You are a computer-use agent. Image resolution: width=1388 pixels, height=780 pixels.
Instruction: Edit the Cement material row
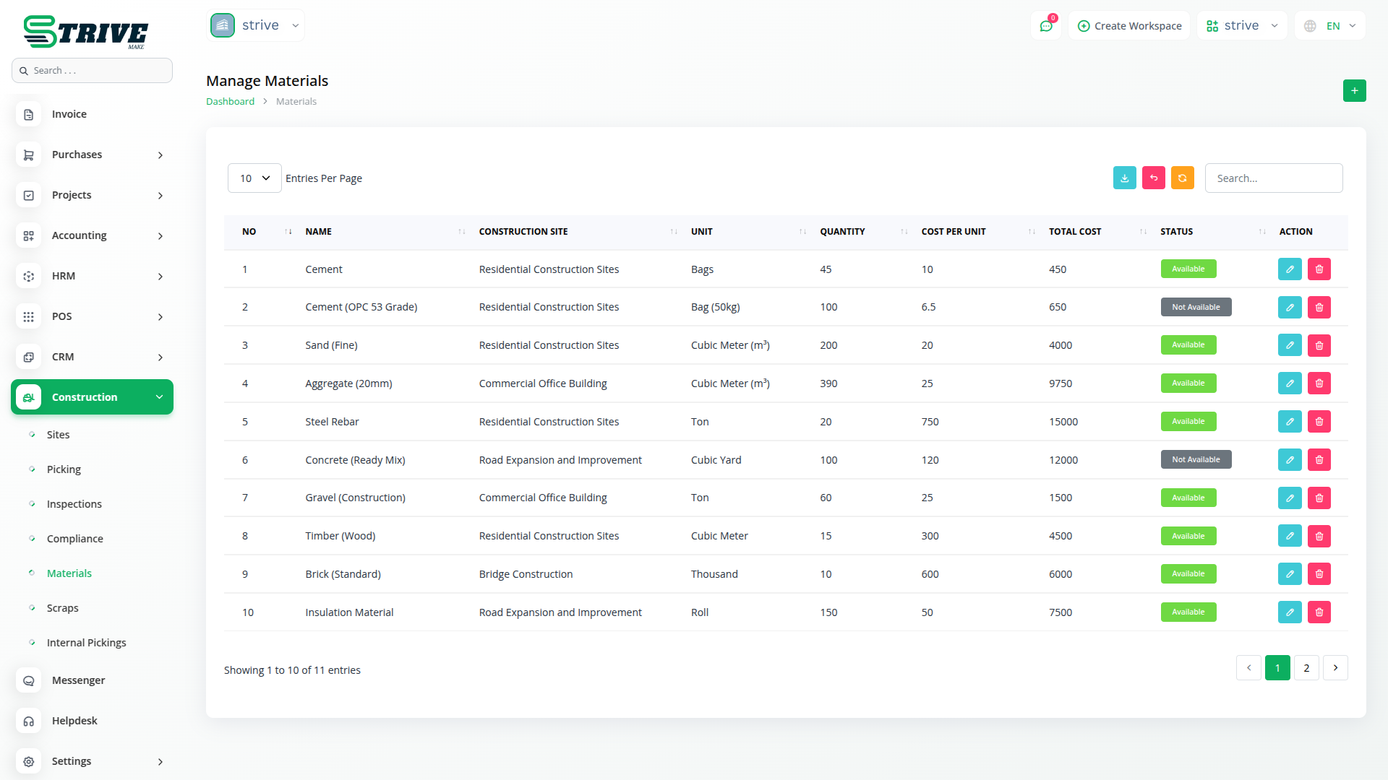pos(1289,269)
